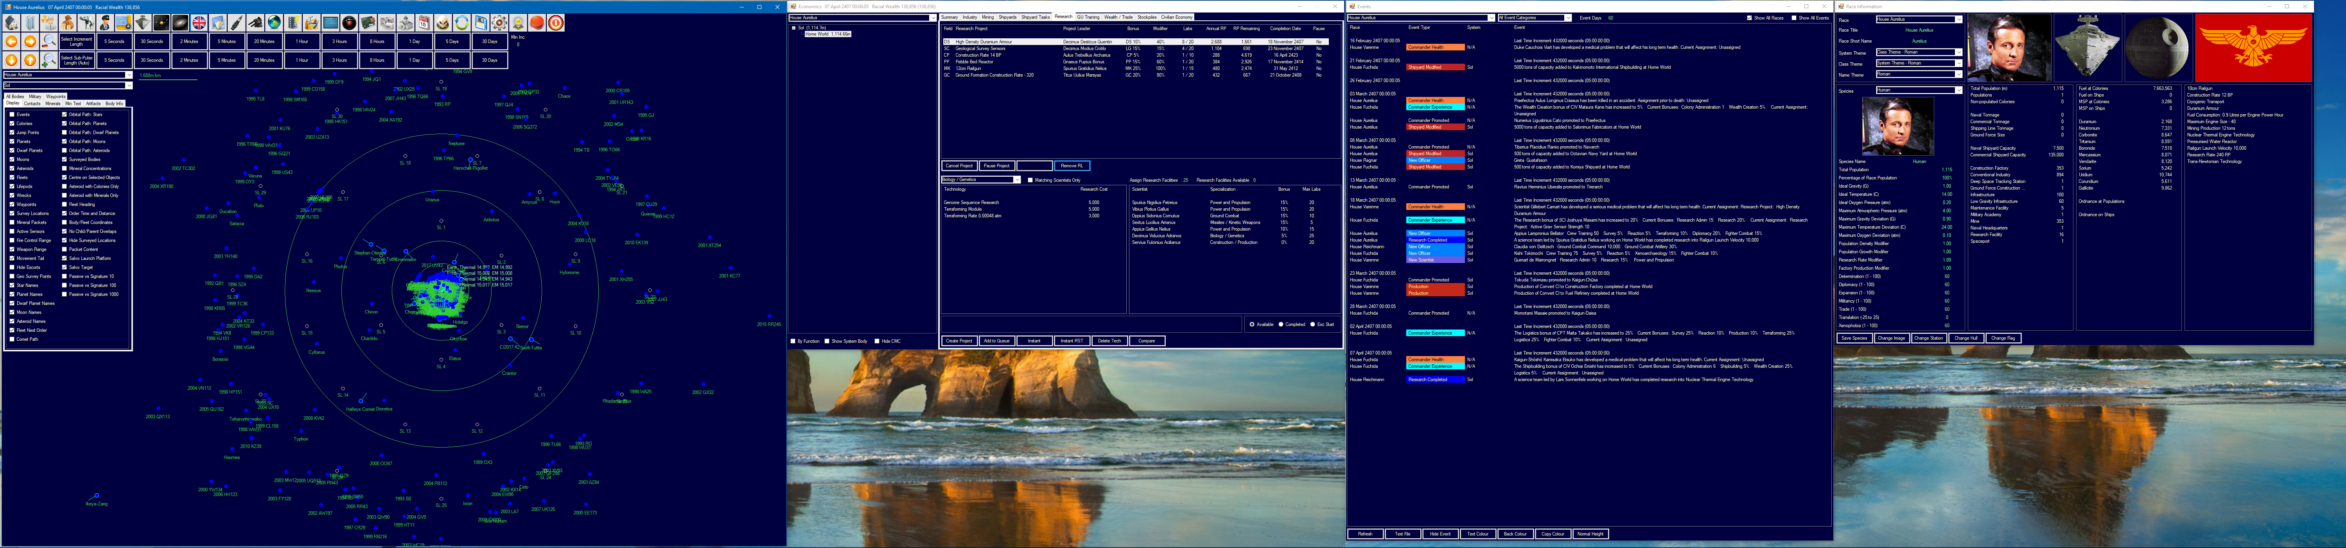The height and width of the screenshot is (548, 2346).
Task: Open the calendar Events icon
Action: click(424, 23)
